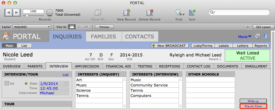Open the ENROLLMENT tab

click(256, 66)
